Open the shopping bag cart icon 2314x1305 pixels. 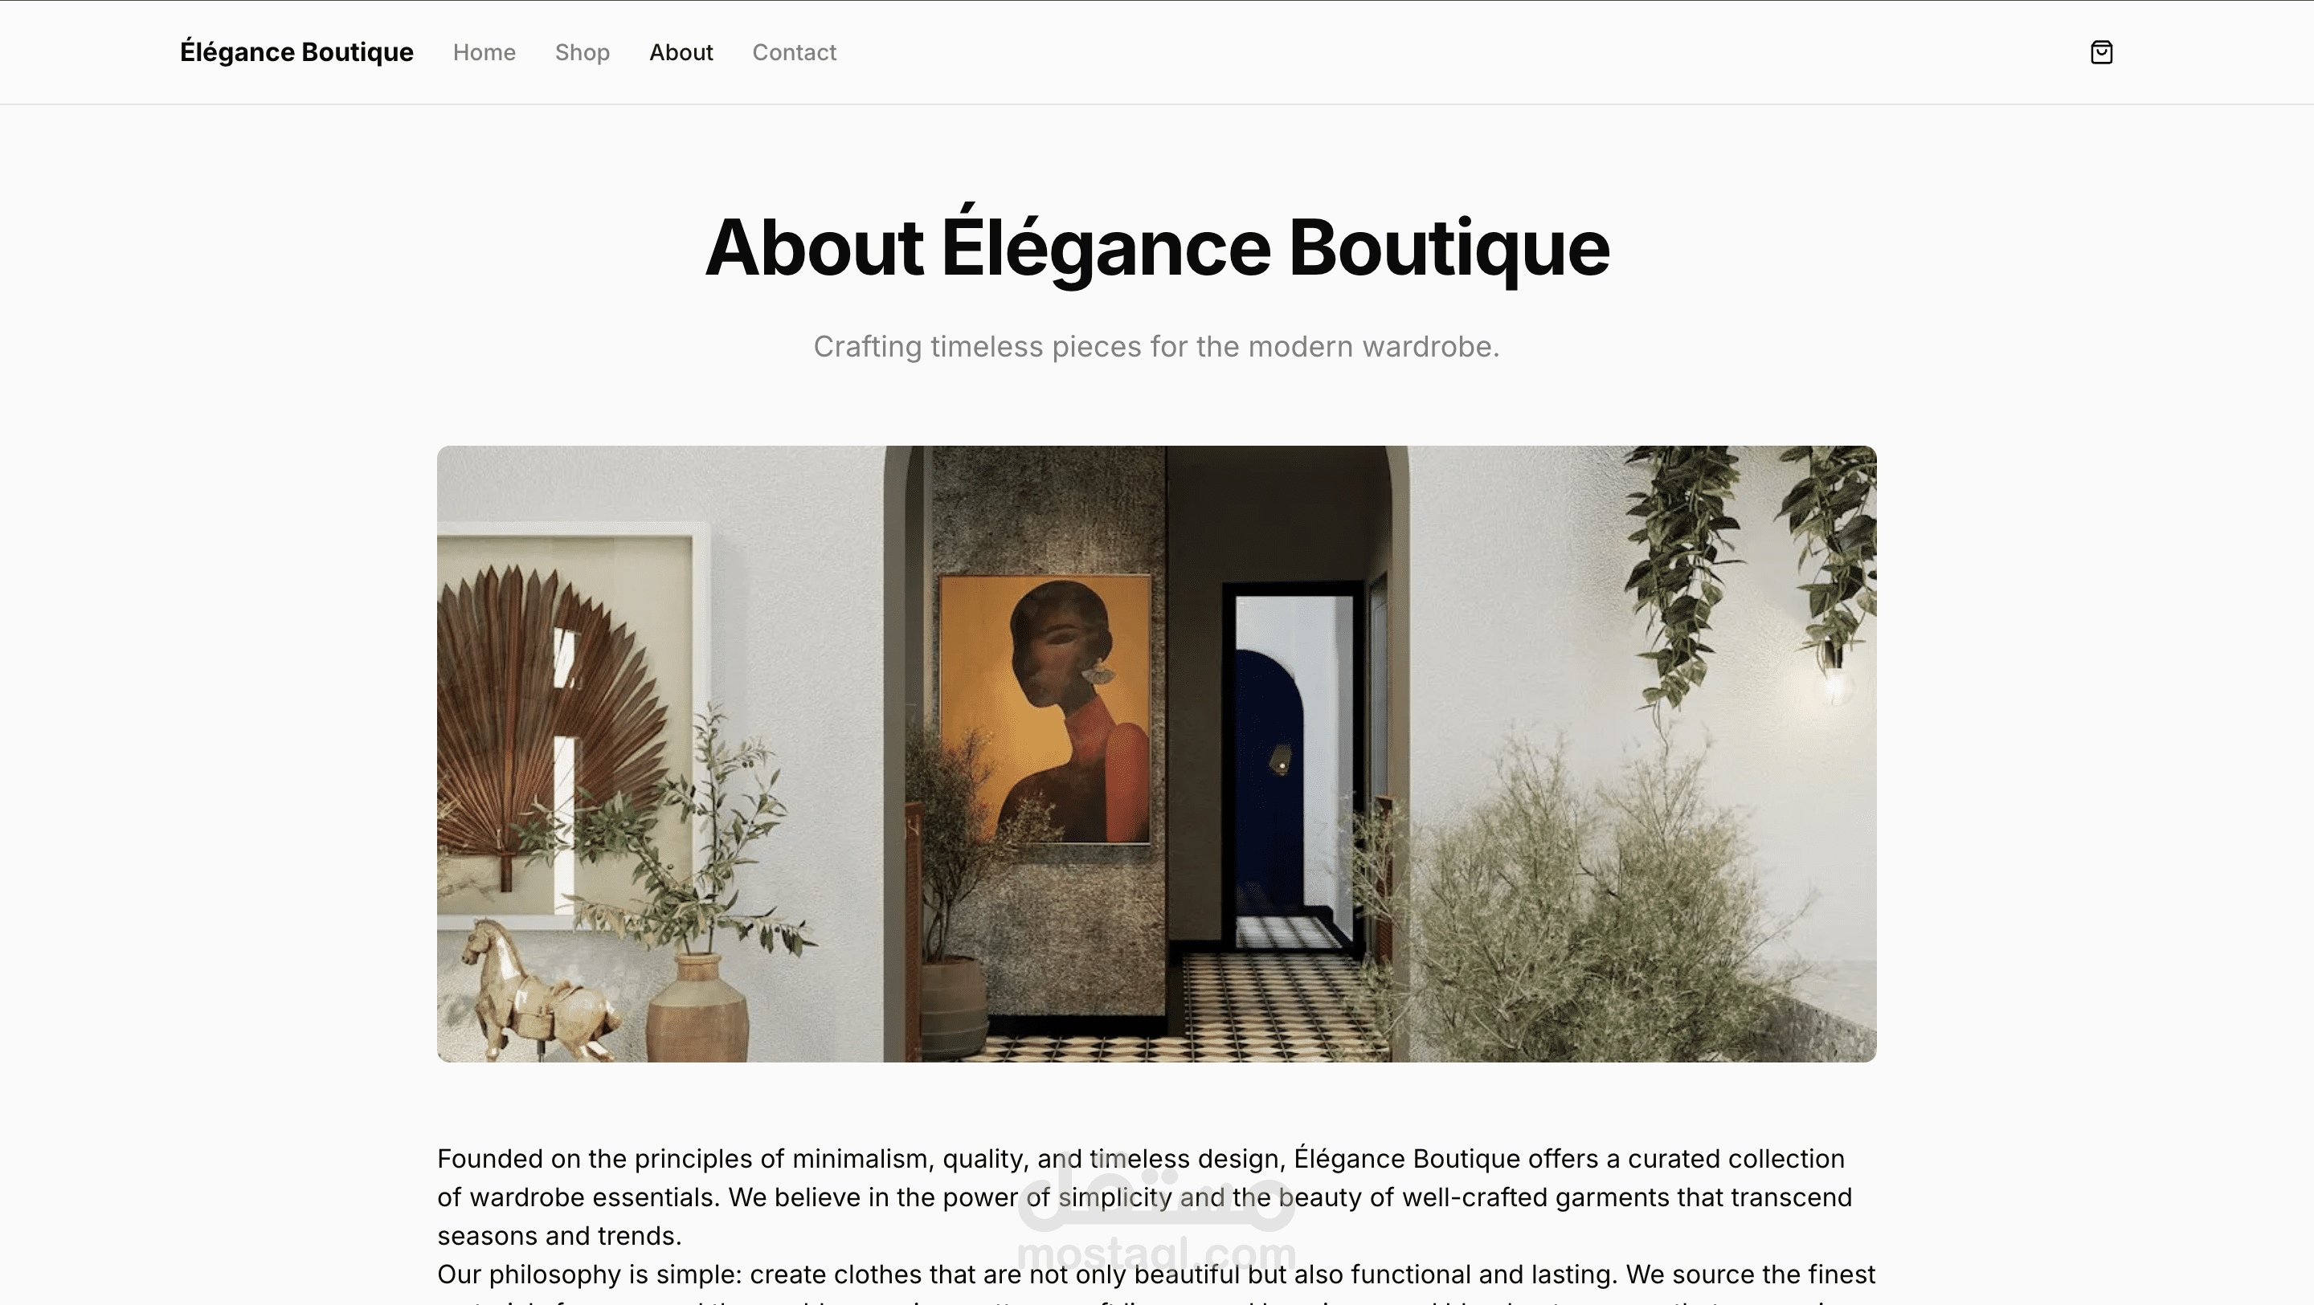(x=2101, y=52)
